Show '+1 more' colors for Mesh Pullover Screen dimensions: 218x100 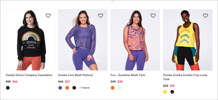[84, 88]
